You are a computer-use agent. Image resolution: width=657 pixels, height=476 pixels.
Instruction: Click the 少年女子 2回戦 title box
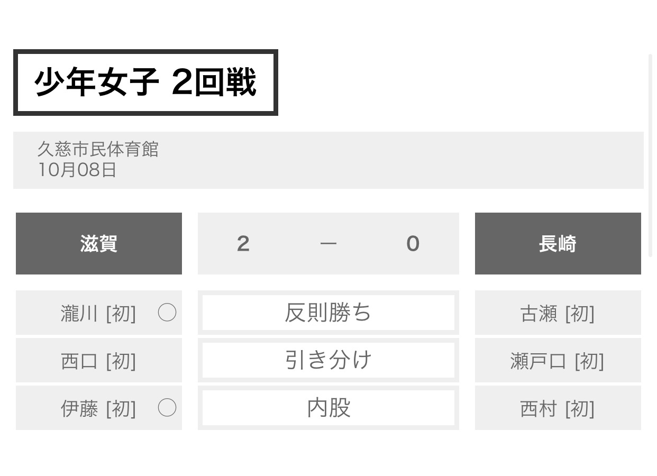[x=145, y=83]
